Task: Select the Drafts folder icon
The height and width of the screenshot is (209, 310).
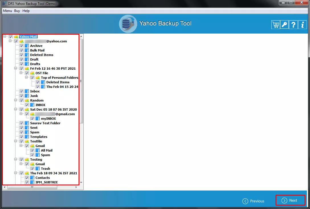Action: (27, 64)
